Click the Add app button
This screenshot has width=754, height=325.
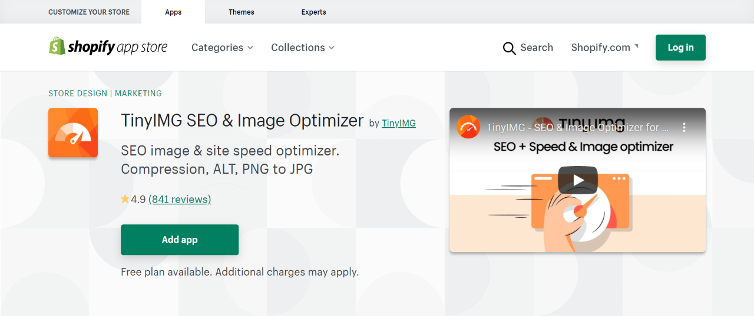[x=180, y=240]
